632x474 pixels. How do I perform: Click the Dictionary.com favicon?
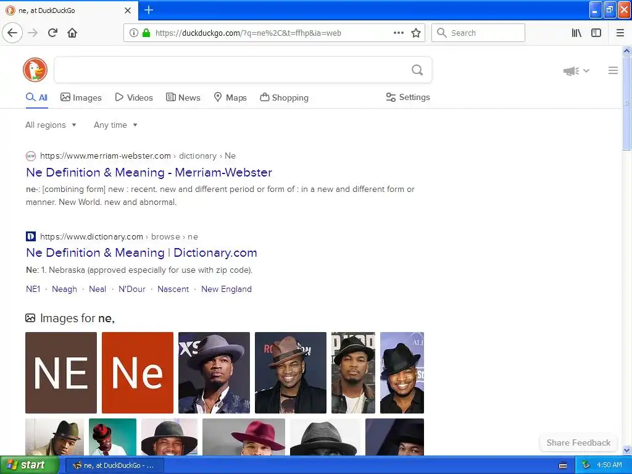[31, 236]
